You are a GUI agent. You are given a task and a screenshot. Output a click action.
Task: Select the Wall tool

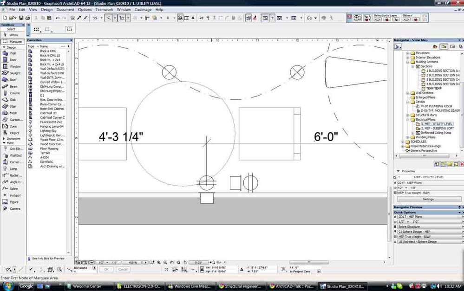[x=13, y=53]
